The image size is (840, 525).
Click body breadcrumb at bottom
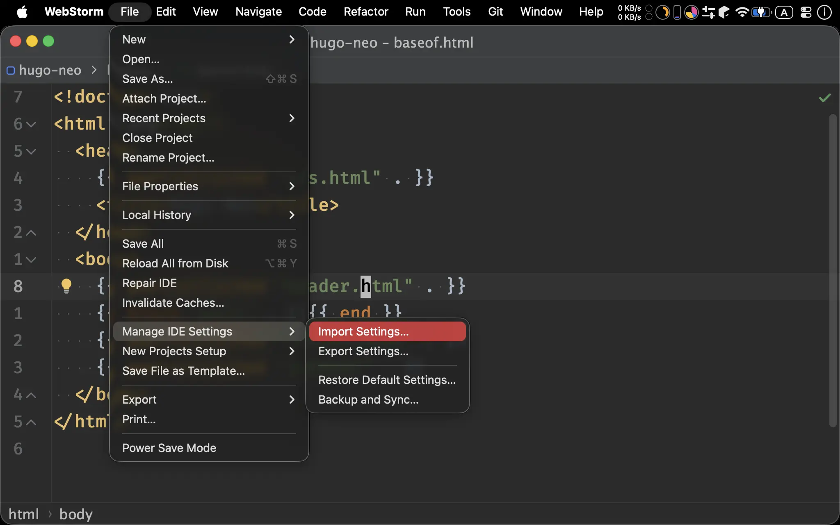coord(76,514)
